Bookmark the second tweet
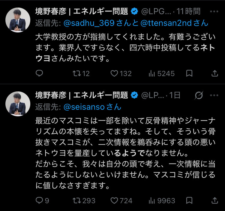The height and width of the screenshot is (211, 225). click(189, 200)
